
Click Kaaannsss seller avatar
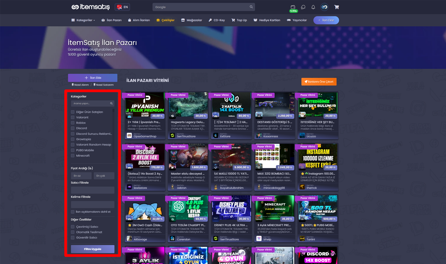(x=259, y=136)
